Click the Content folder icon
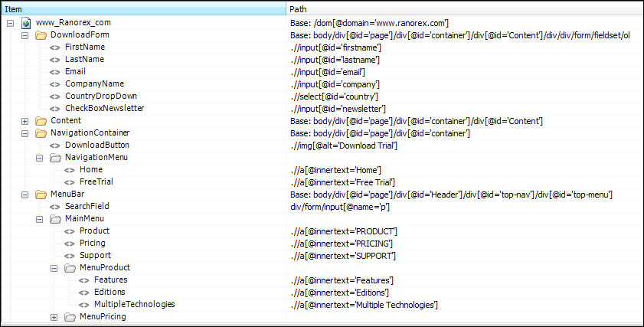 pos(41,121)
